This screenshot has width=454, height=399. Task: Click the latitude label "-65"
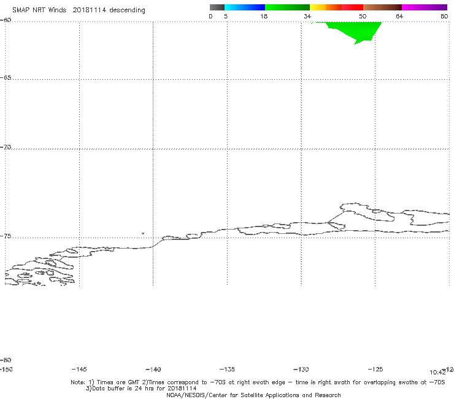(6, 78)
